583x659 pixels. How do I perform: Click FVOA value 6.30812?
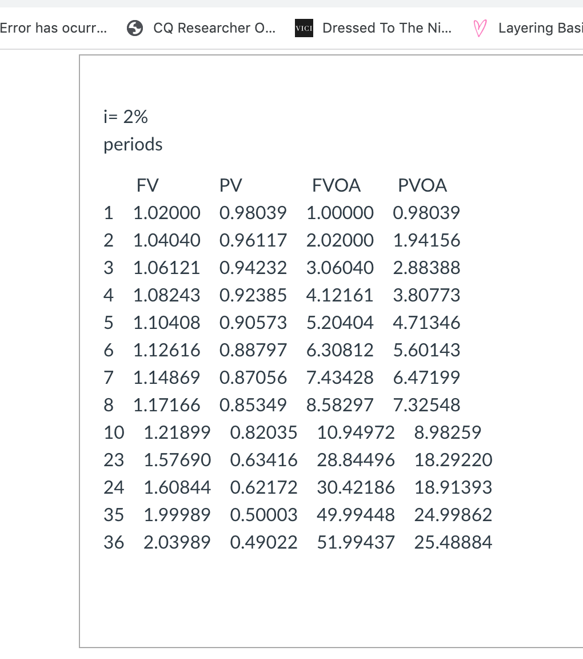tap(340, 350)
